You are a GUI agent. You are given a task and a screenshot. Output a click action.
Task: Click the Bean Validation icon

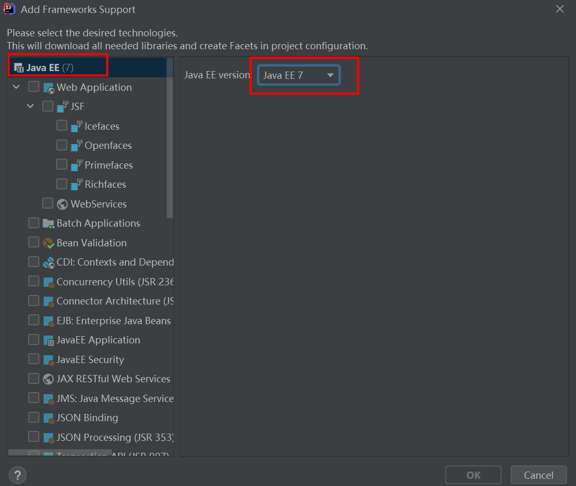point(48,243)
